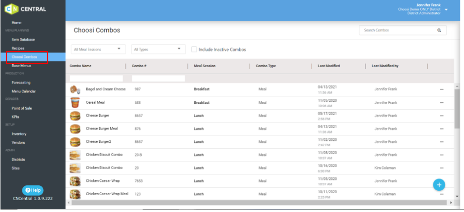Open Districts in the sidebar

pos(18,160)
